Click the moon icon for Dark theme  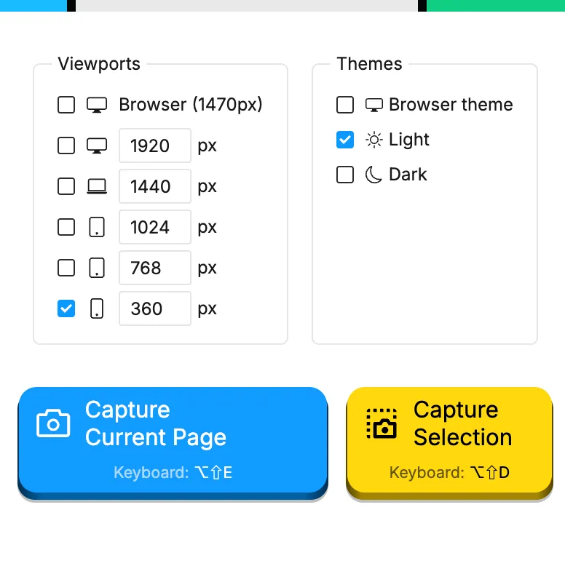click(374, 175)
